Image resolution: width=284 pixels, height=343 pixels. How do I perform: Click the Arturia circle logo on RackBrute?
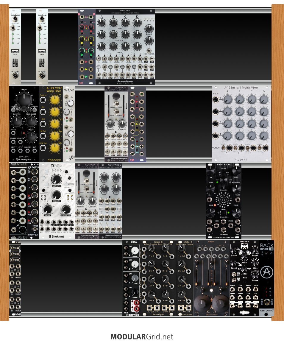[266, 272]
